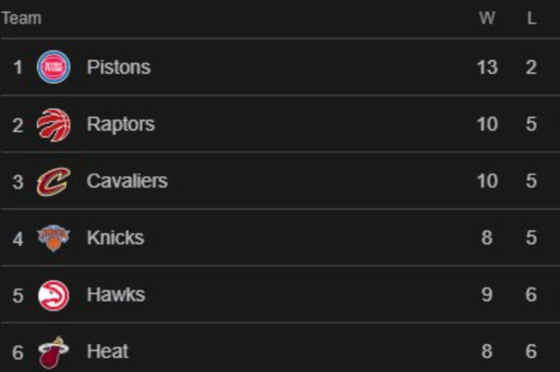Open the Raptors team name link
This screenshot has height=372, width=560.
pos(120,124)
